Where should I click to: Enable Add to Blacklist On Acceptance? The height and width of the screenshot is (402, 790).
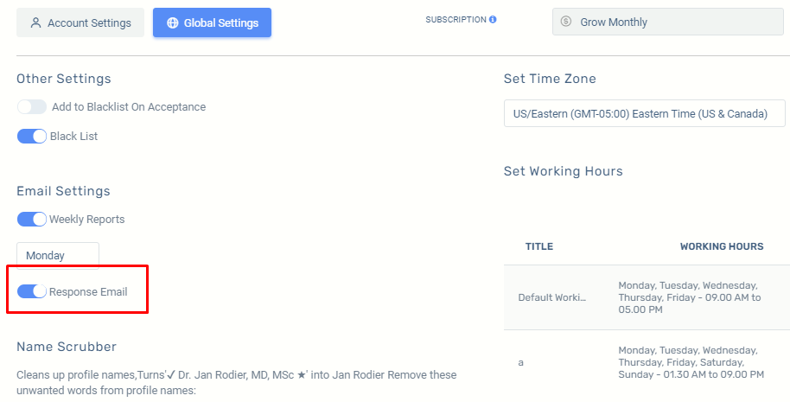tap(32, 107)
